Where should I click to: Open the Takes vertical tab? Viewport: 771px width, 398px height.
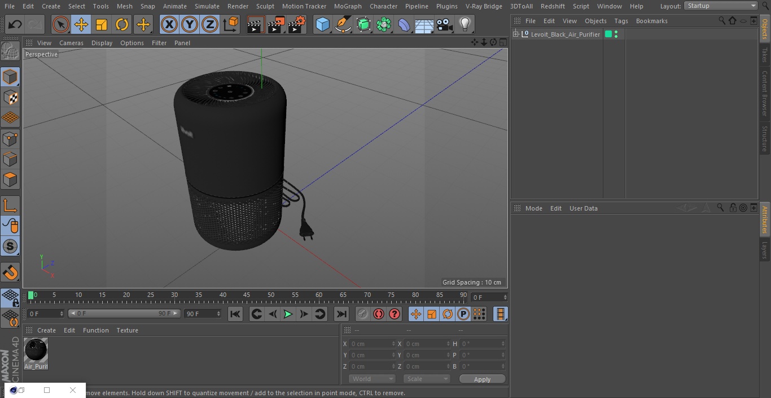pos(765,55)
